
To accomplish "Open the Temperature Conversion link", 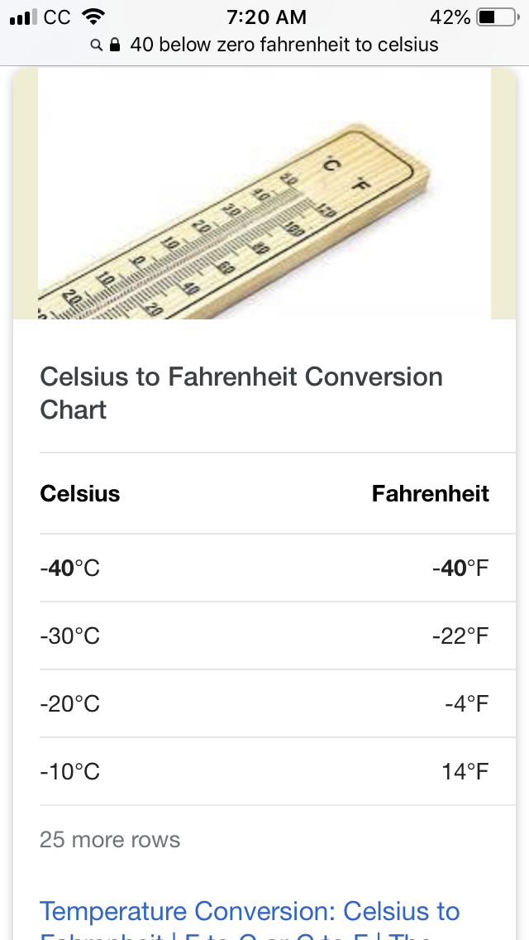I will (250, 914).
